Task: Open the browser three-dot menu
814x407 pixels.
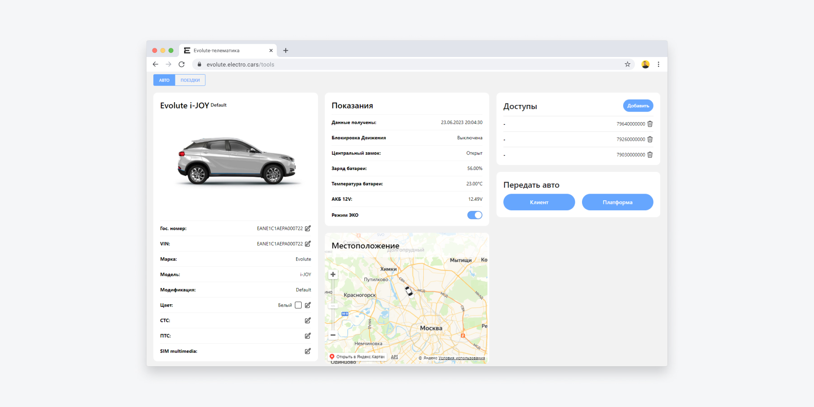Action: coord(658,64)
